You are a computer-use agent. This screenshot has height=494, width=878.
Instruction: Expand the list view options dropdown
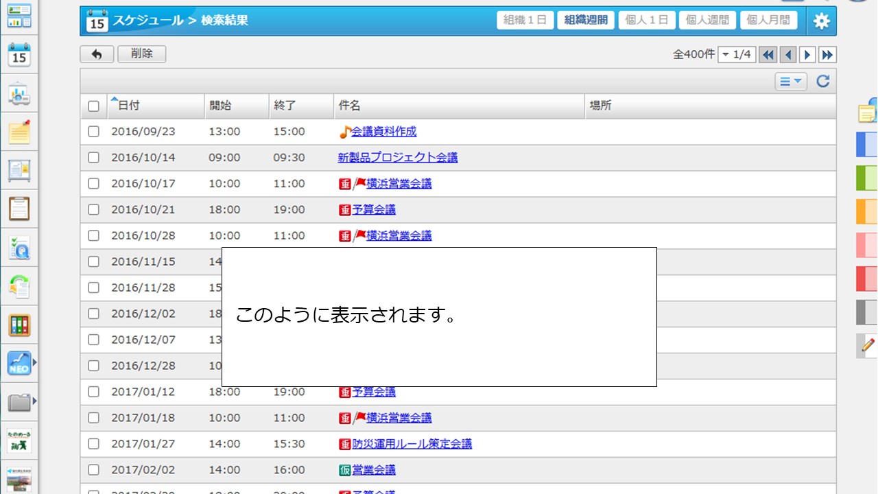point(791,82)
